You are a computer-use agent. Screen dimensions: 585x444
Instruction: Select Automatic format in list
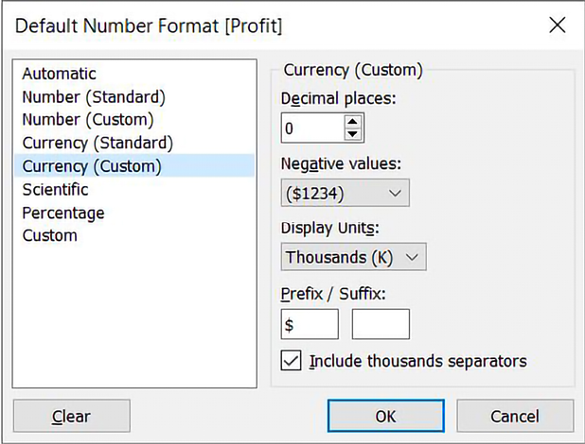[x=60, y=74]
